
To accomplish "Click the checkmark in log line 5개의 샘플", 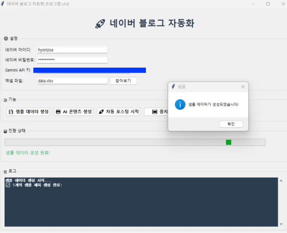I will (x=8, y=185).
